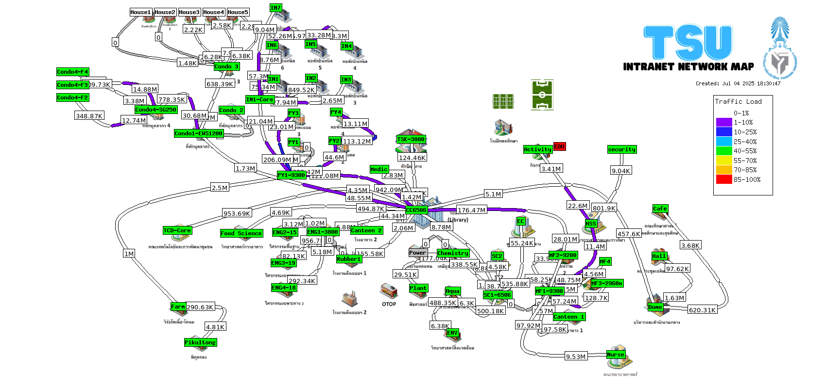Click the CC6506 core node label

(416, 210)
